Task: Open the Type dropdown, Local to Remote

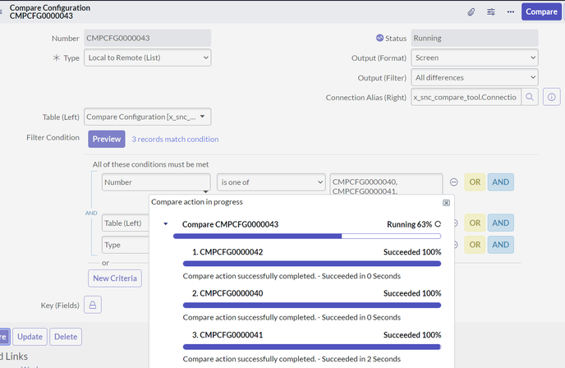Action: [147, 57]
